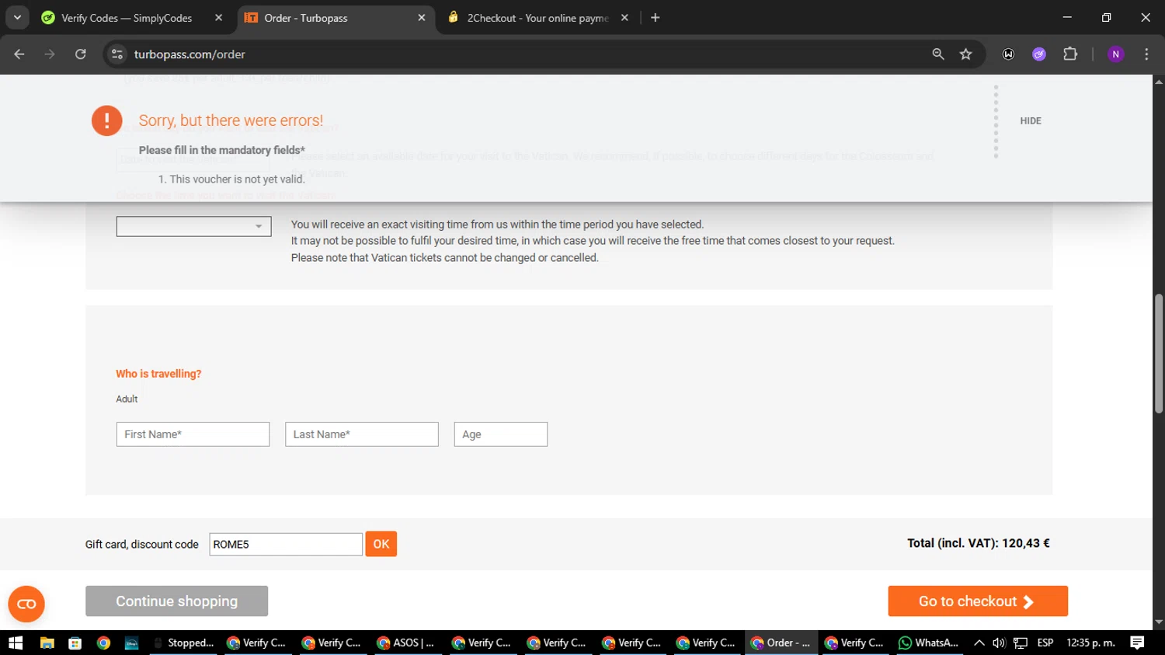Image resolution: width=1165 pixels, height=655 pixels.
Task: Open the Extensions puzzle icon
Action: (1070, 54)
